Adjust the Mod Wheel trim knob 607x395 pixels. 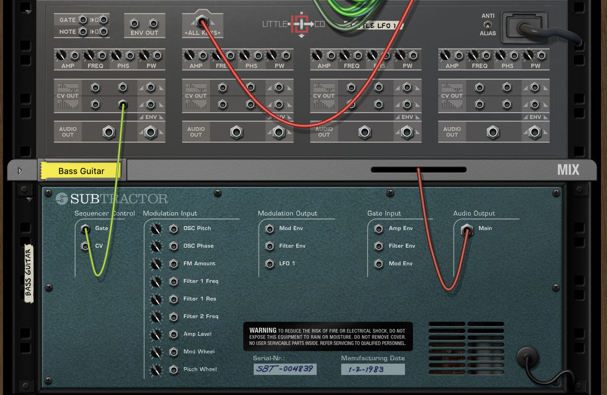[157, 353]
